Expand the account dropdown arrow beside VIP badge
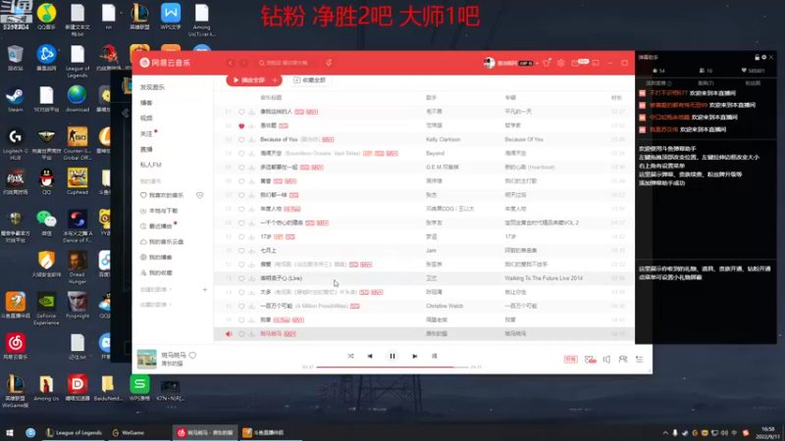 coord(537,64)
